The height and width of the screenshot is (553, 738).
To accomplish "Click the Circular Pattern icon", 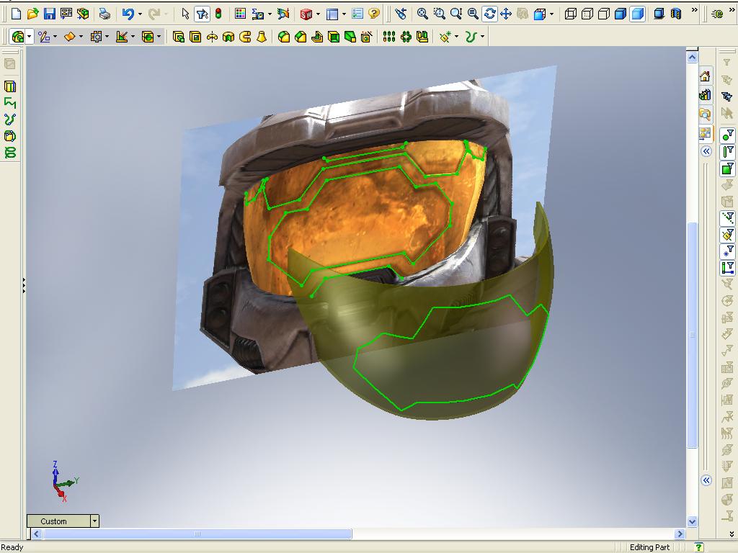I will click(406, 36).
